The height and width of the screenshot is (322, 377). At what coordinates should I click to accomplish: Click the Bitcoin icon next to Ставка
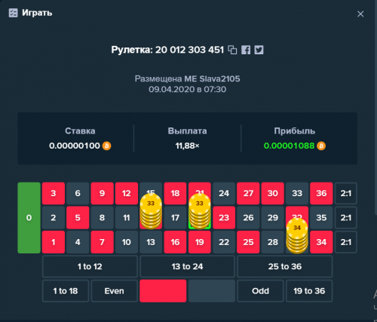(x=106, y=146)
